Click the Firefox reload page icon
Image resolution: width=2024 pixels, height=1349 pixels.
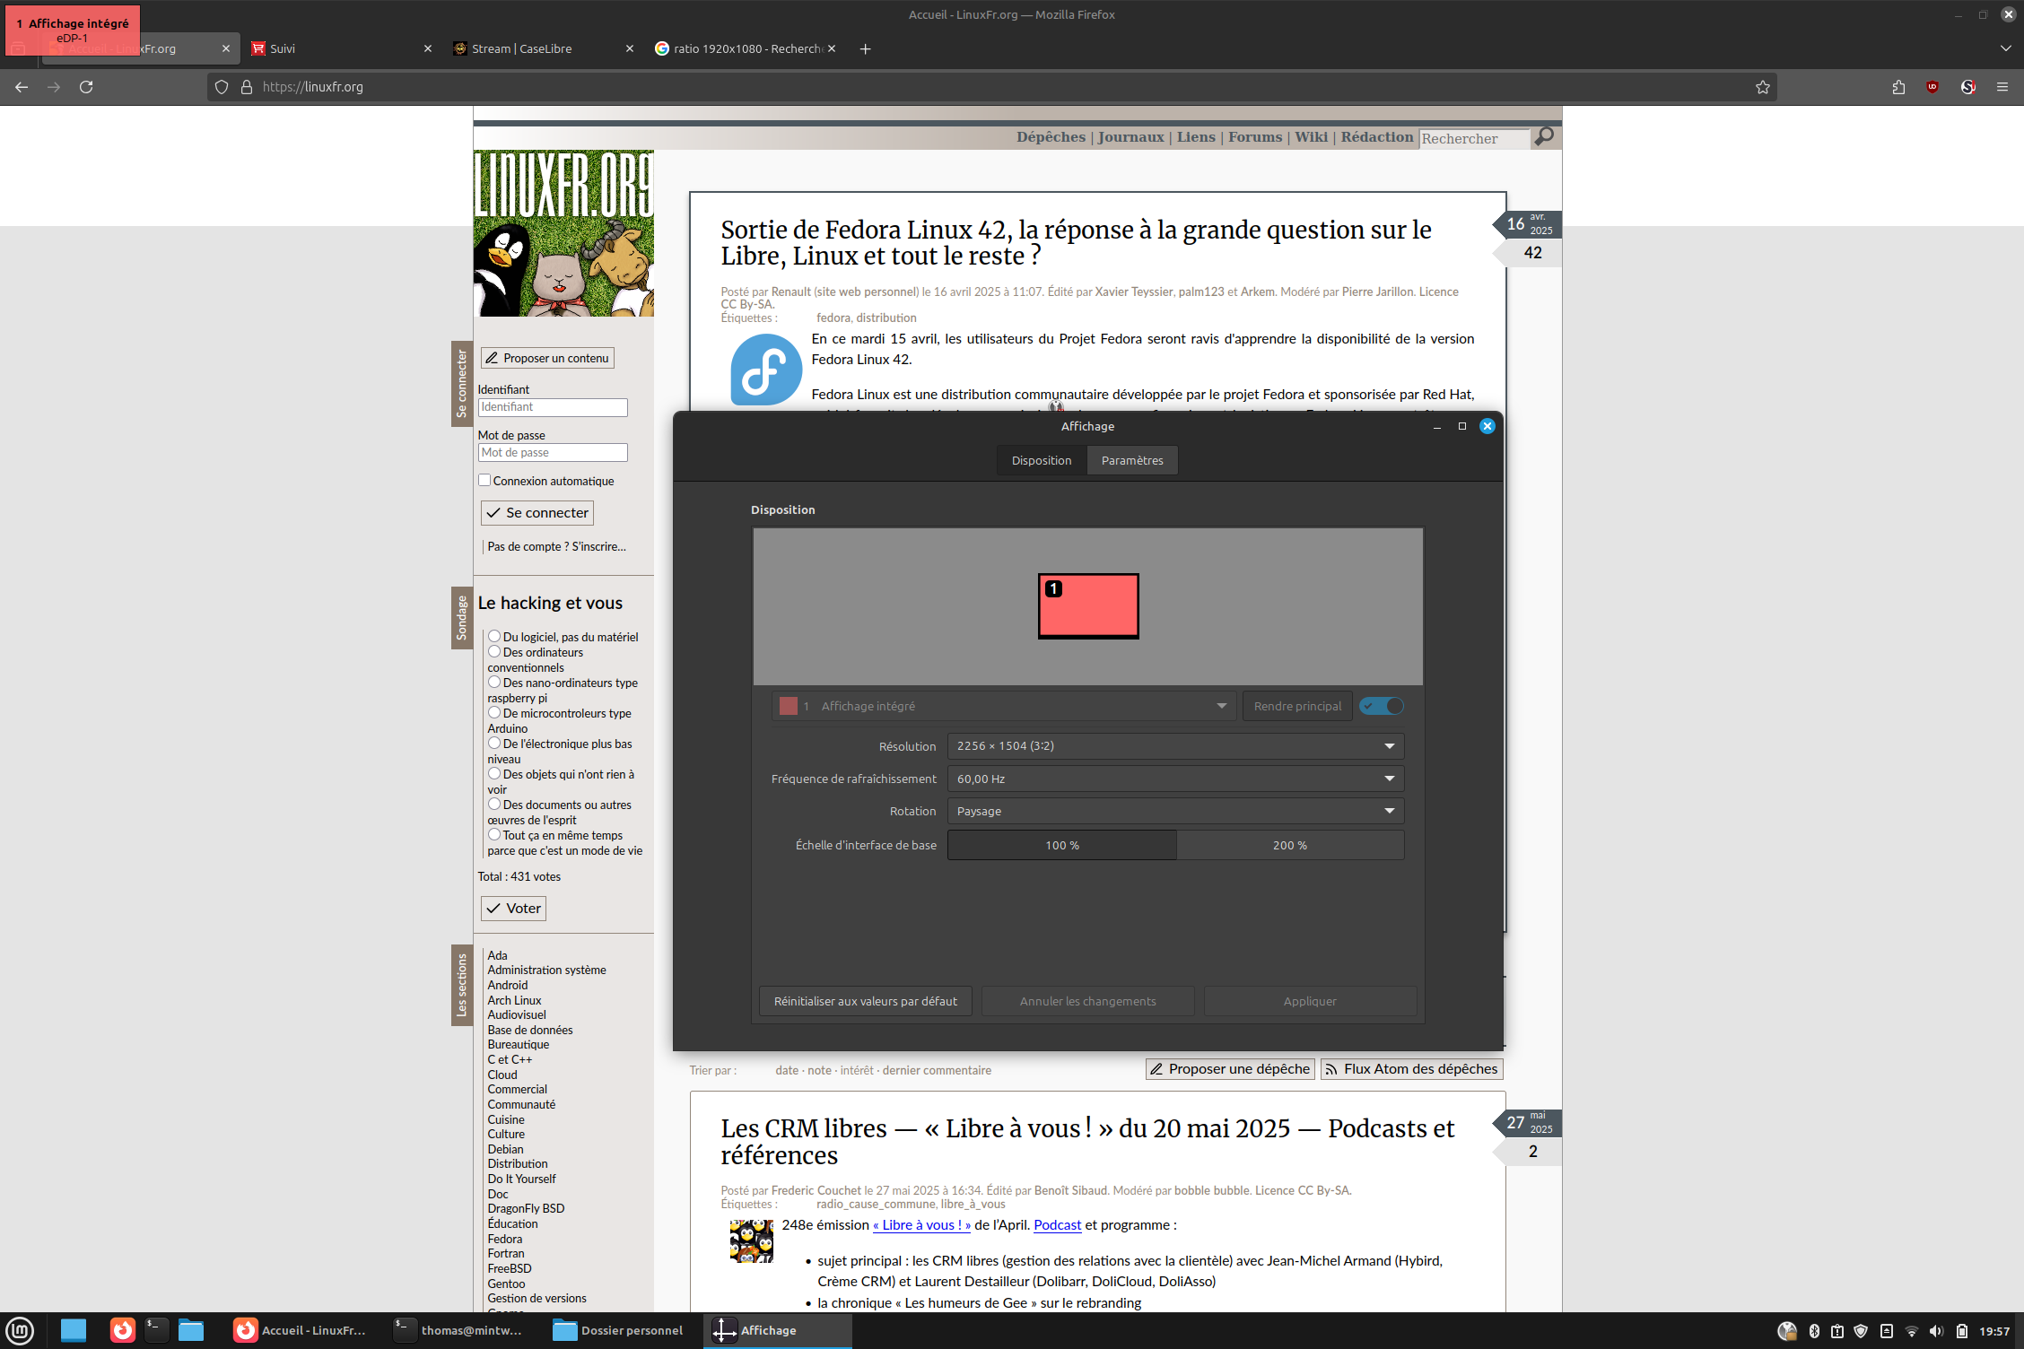86,87
